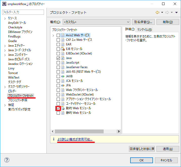
Task: Uncheck the Java facet checkbox
Action: coord(58,58)
